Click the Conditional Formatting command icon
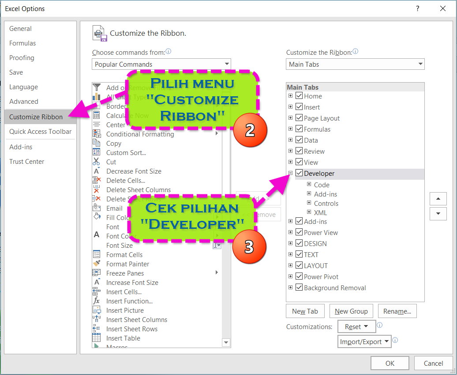457x375 pixels. coord(97,134)
